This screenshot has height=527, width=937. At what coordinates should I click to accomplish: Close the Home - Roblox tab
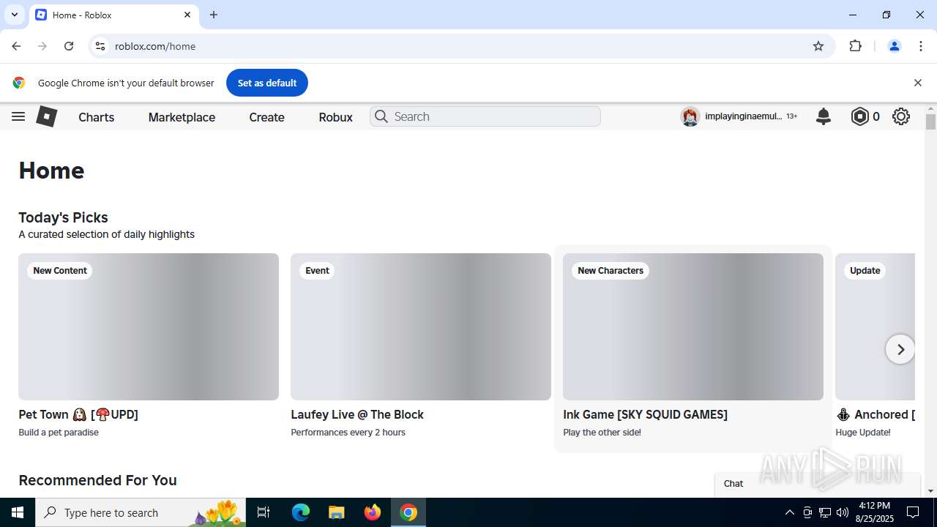(187, 15)
